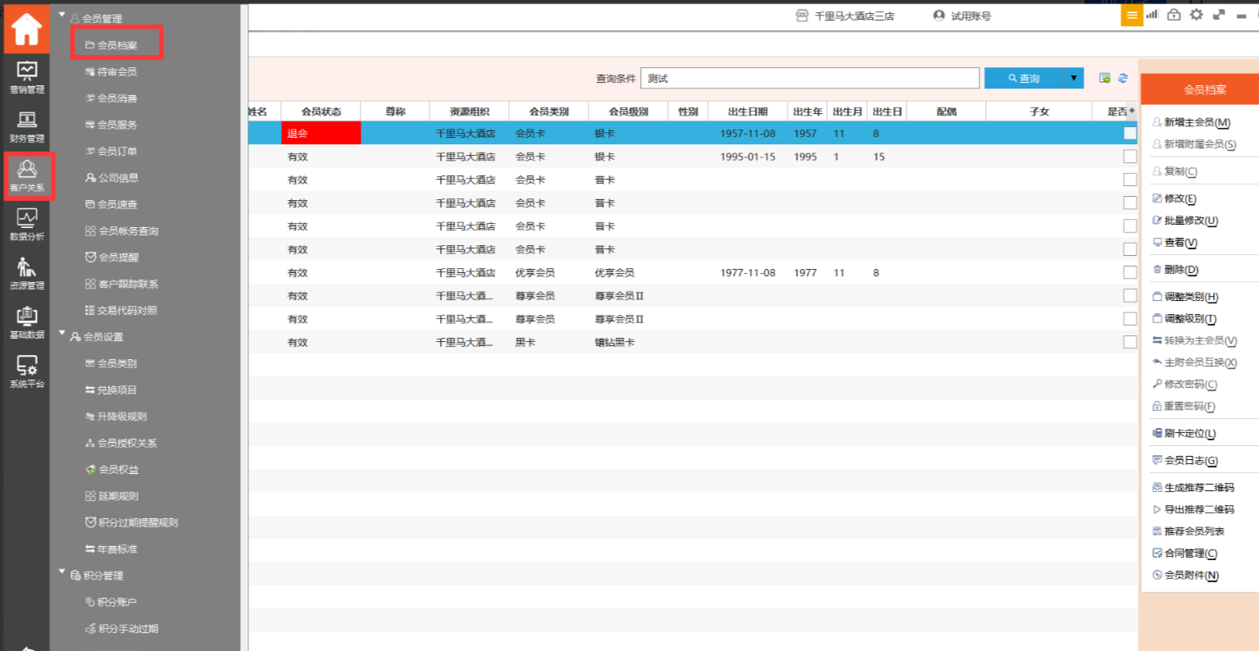Open the 数据分析 module

pyautogui.click(x=27, y=225)
